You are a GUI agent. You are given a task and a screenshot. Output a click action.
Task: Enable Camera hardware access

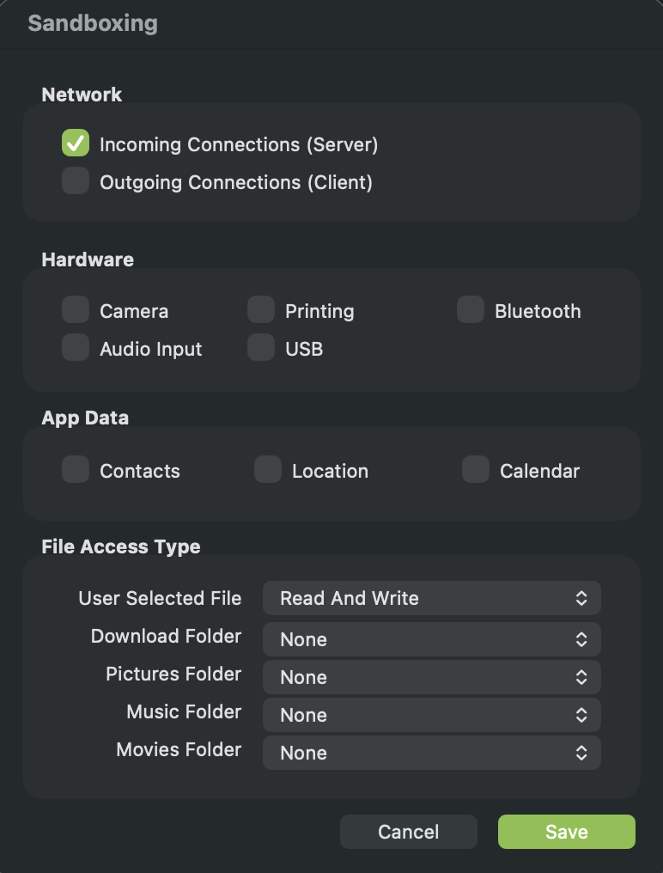click(x=76, y=310)
